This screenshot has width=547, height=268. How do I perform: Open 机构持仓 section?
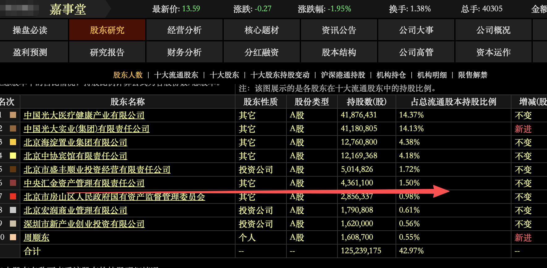pyautogui.click(x=391, y=75)
